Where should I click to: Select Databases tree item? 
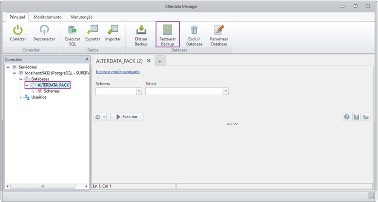40,79
